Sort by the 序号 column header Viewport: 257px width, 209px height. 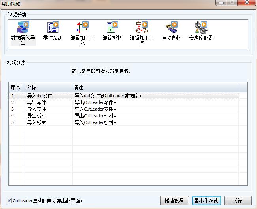(17, 87)
